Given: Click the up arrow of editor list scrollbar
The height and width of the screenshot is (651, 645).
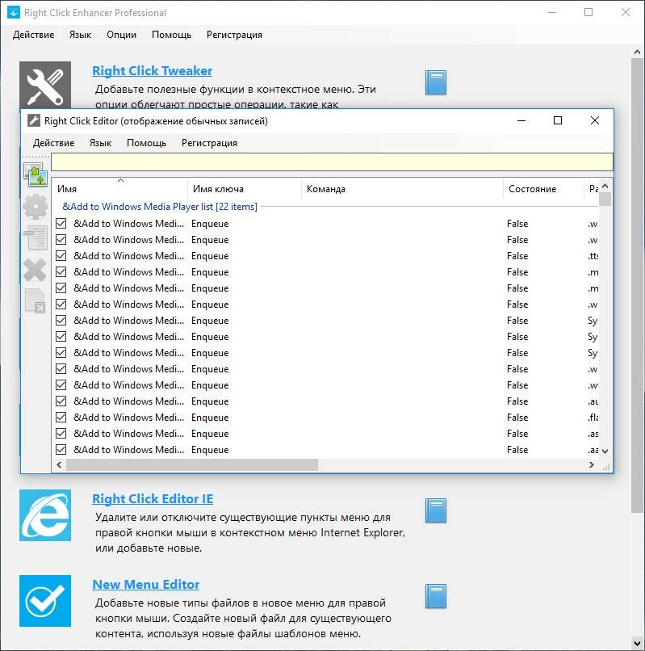Looking at the screenshot, I should pyautogui.click(x=605, y=186).
